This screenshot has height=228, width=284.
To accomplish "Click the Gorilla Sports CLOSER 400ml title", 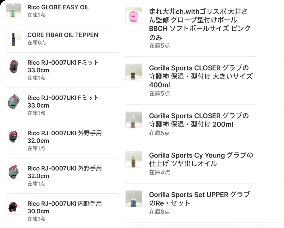I will tap(201, 76).
